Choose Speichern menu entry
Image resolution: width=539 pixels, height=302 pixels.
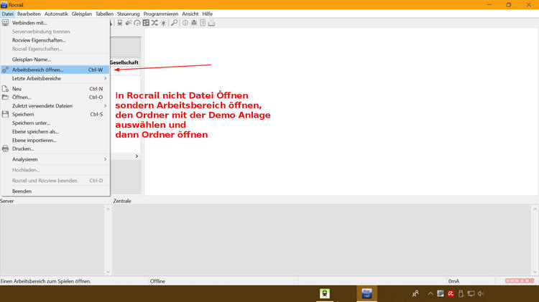[x=55, y=114]
